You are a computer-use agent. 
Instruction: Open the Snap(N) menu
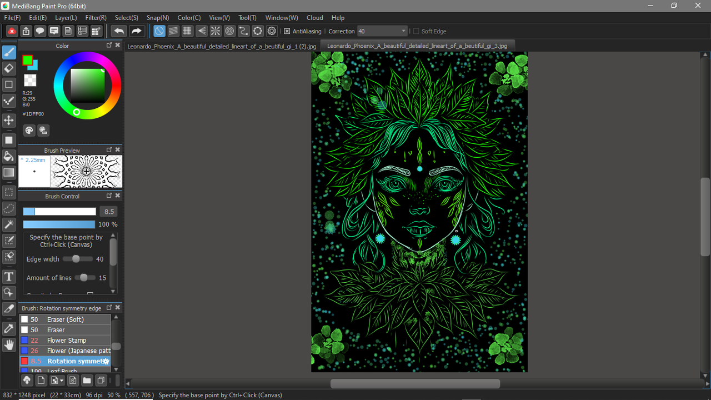(x=158, y=18)
